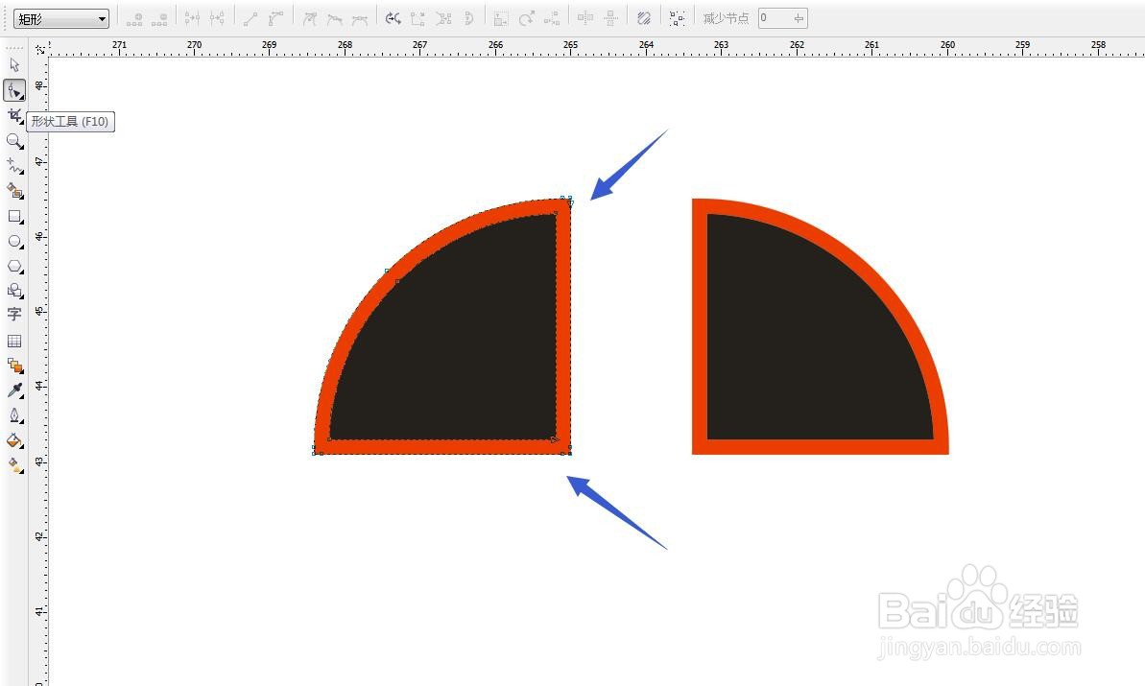
Task: Select bottom-left corner node of left shape
Action: [315, 453]
